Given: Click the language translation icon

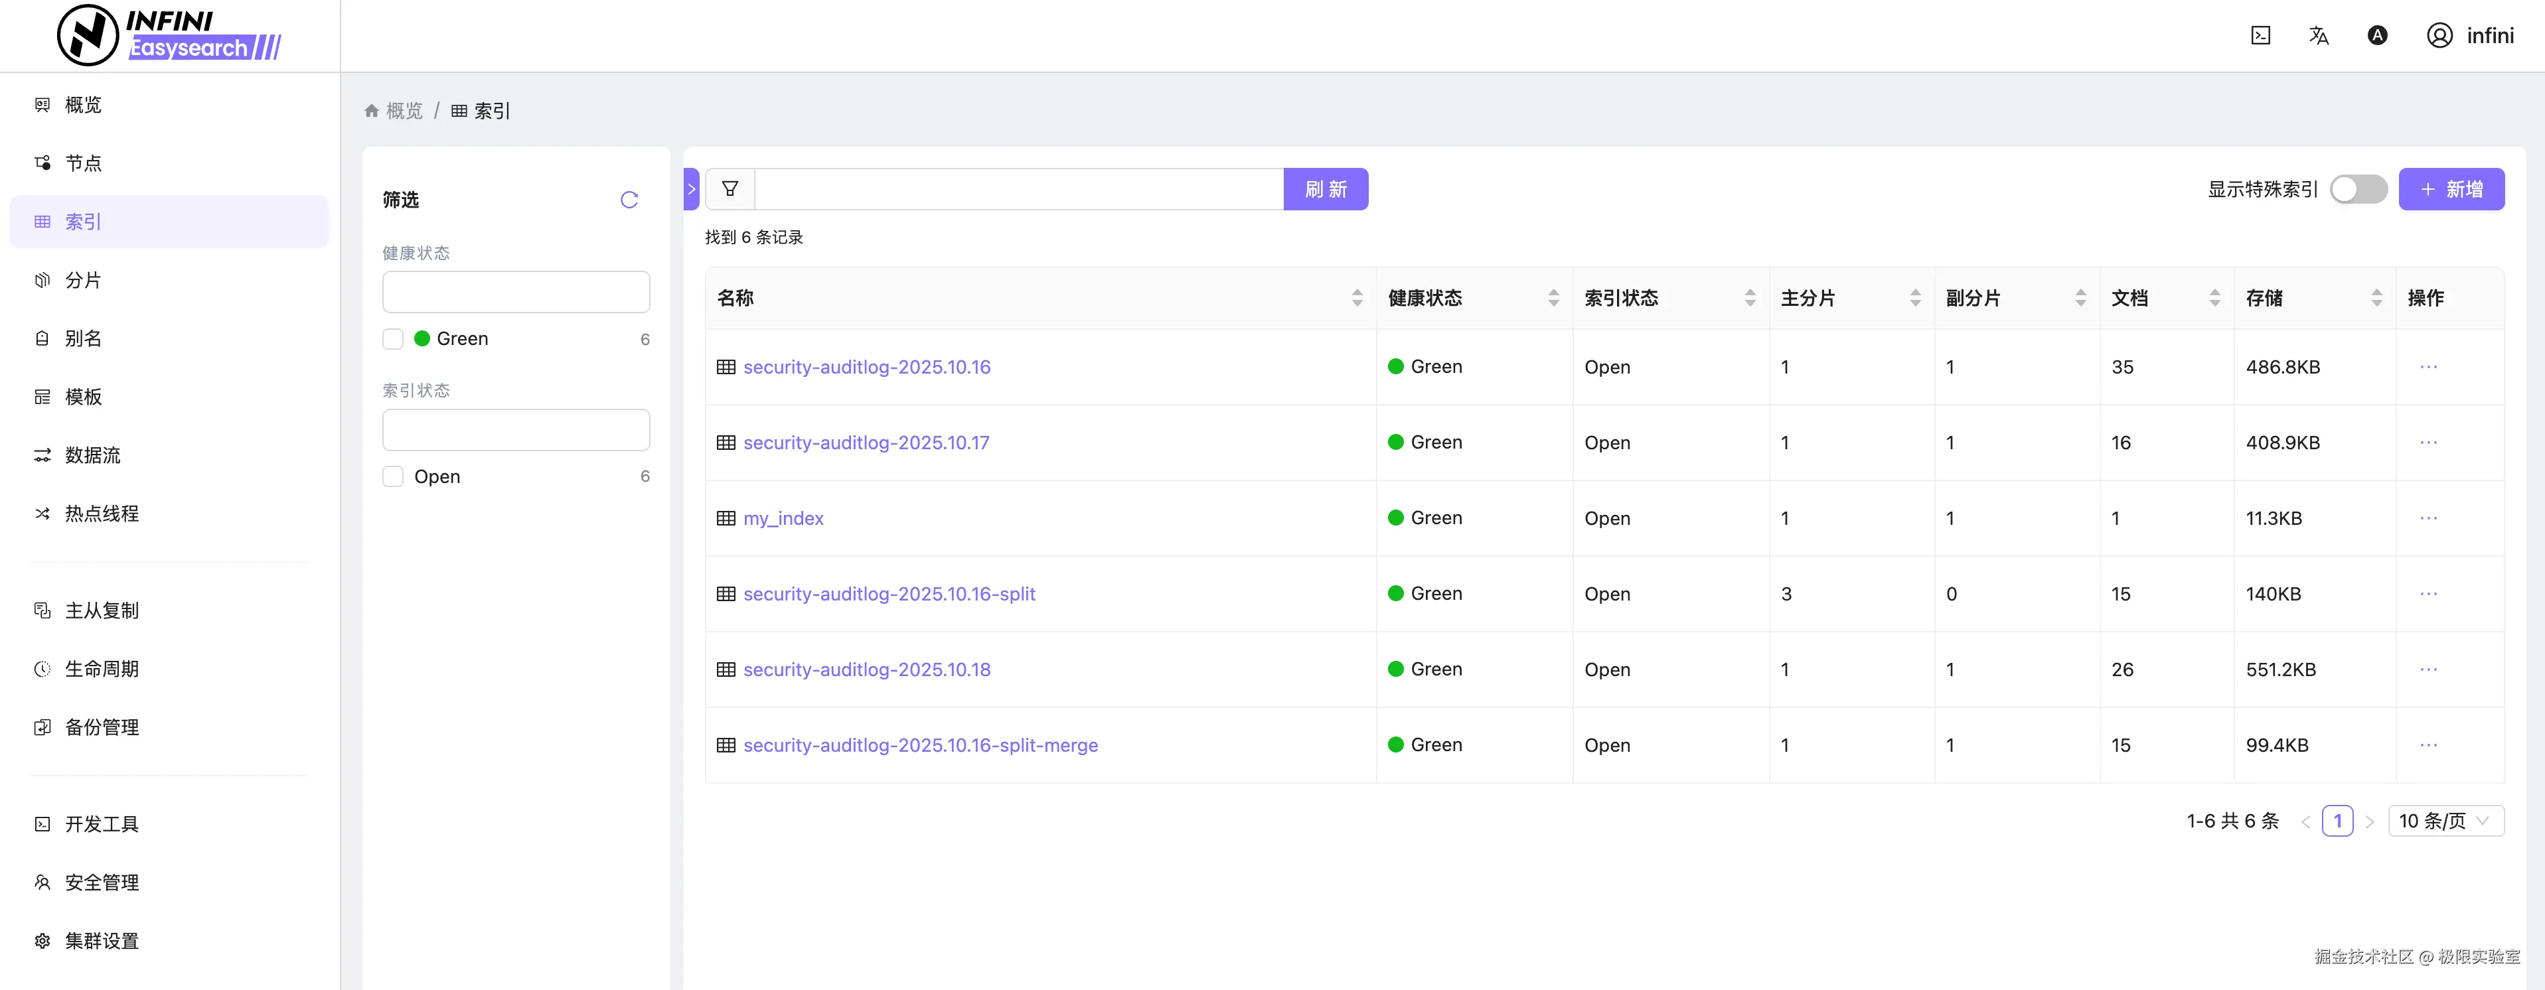Looking at the screenshot, I should [2319, 36].
